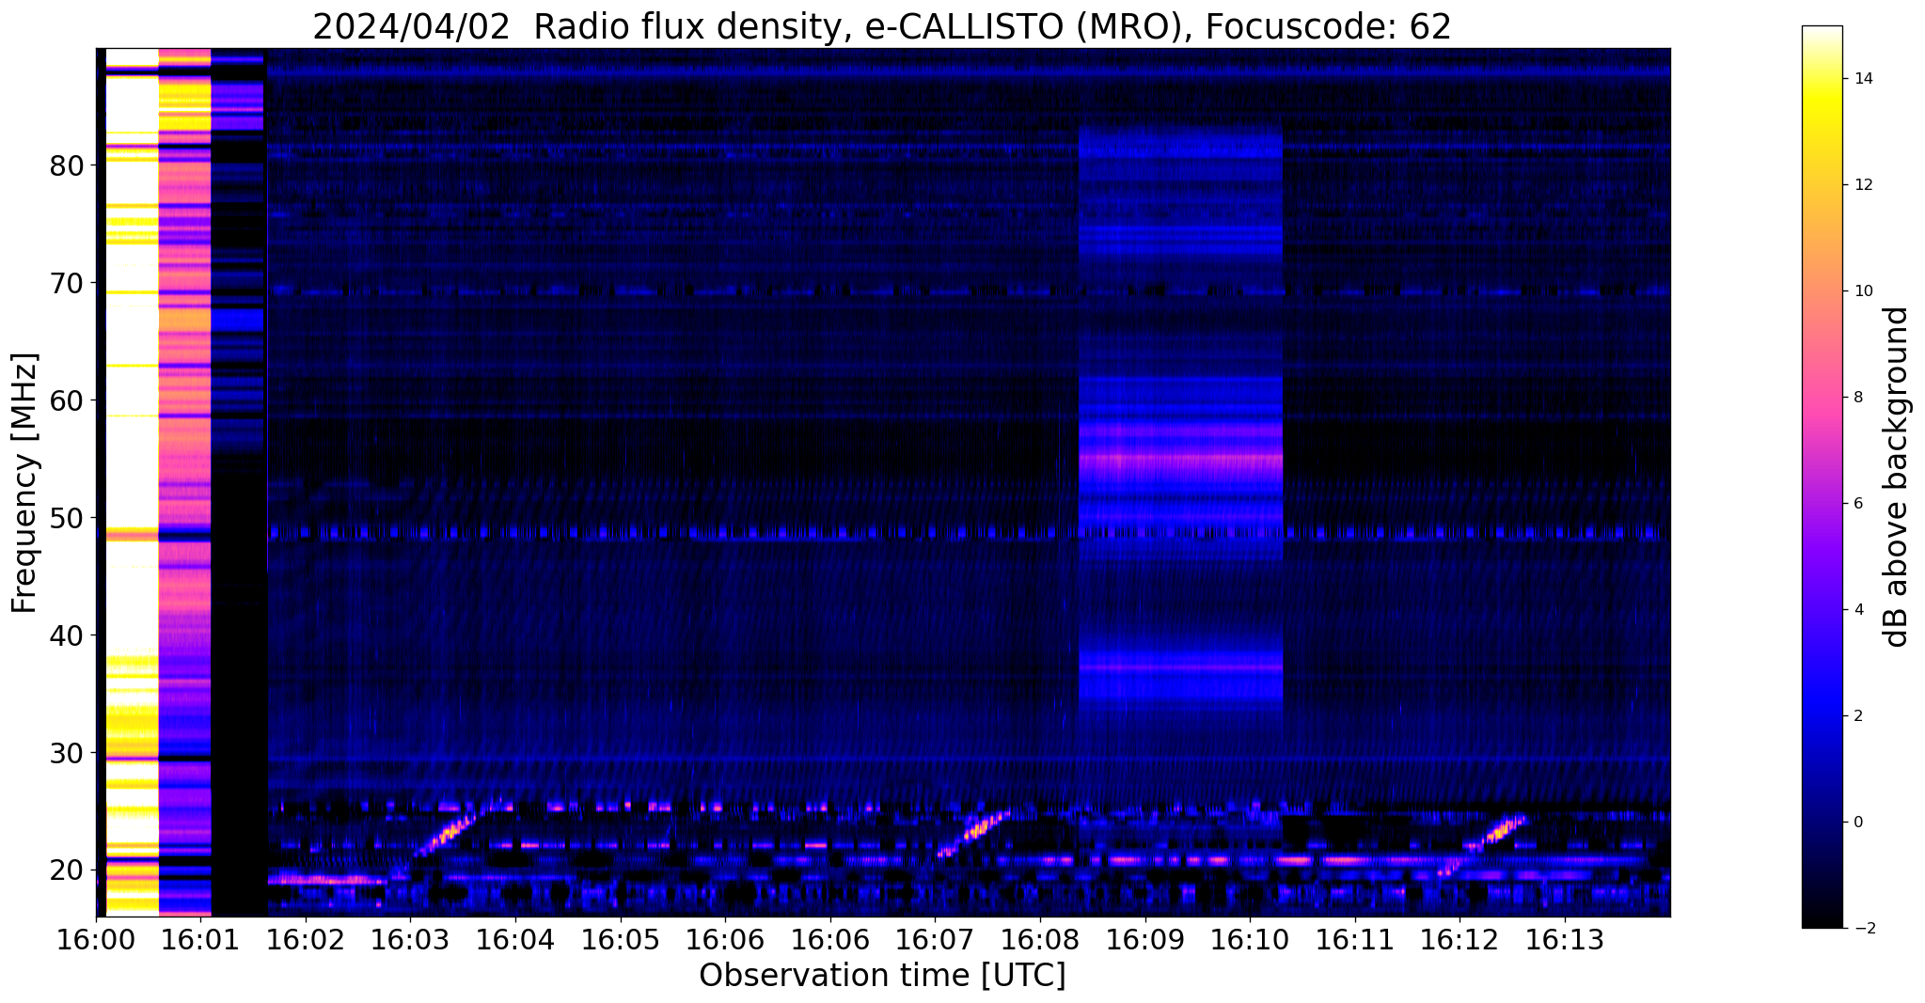Click the 16:09 time tick label
This screenshot has height=1003, width=1925.
coord(1145,939)
